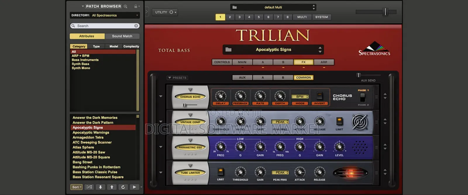Click the Tube Limiter Gain knob
The image size is (468, 195).
pos(260,172)
